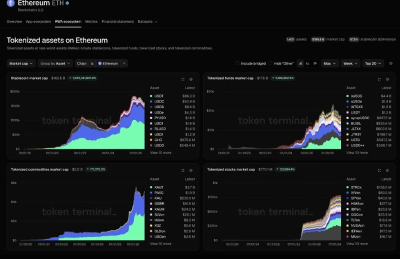This screenshot has height=259, width=400.
Task: Click the USDC blue legend swatch
Action: click(151, 102)
